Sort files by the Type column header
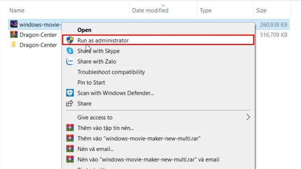This screenshot has width=301, height=169. coord(206,10)
